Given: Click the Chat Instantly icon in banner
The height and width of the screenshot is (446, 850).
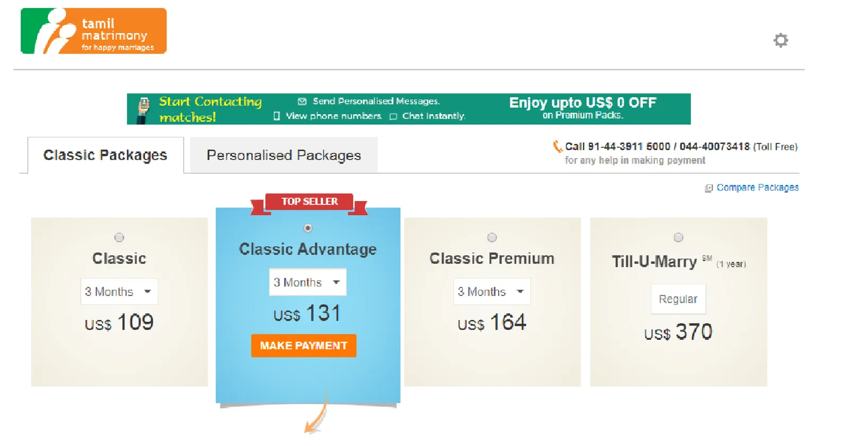Looking at the screenshot, I should point(393,116).
